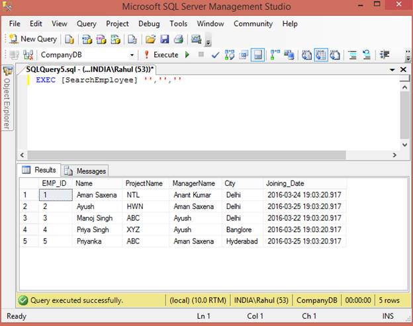
Task: Click the Print icon in the toolbar
Action: pyautogui.click(x=179, y=40)
